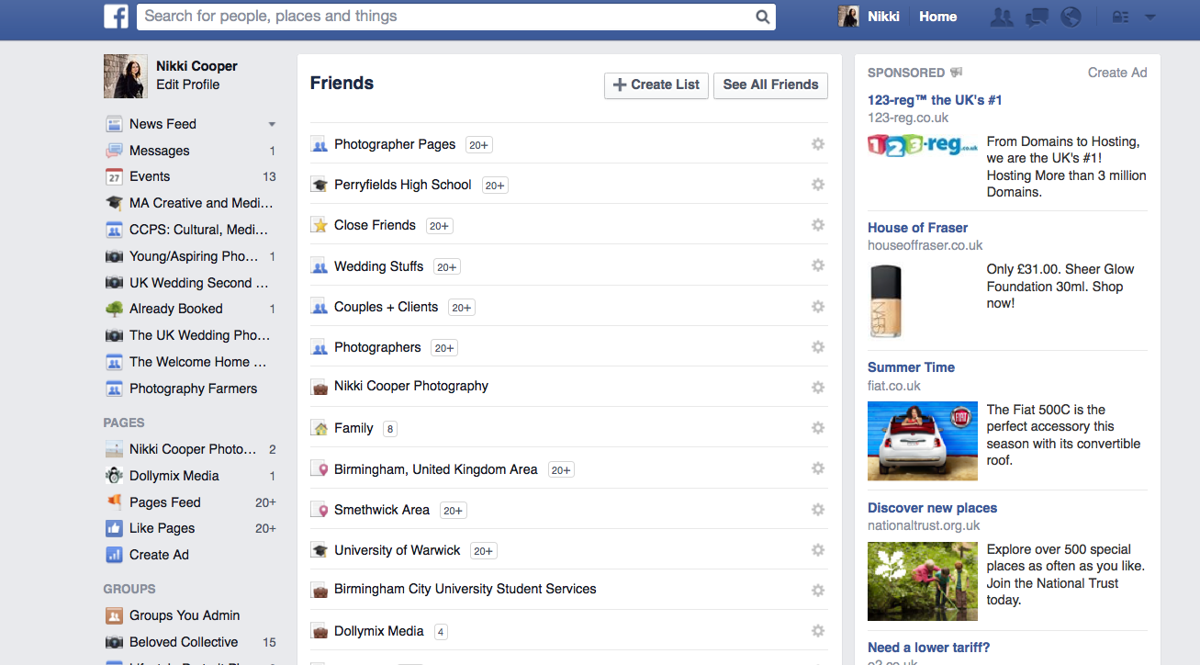The image size is (1200, 665).
Task: Open Couples + Clients friend list
Action: (x=386, y=307)
